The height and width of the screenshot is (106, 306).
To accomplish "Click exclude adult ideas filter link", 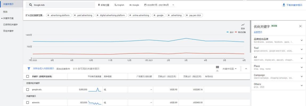I will [43, 69].
